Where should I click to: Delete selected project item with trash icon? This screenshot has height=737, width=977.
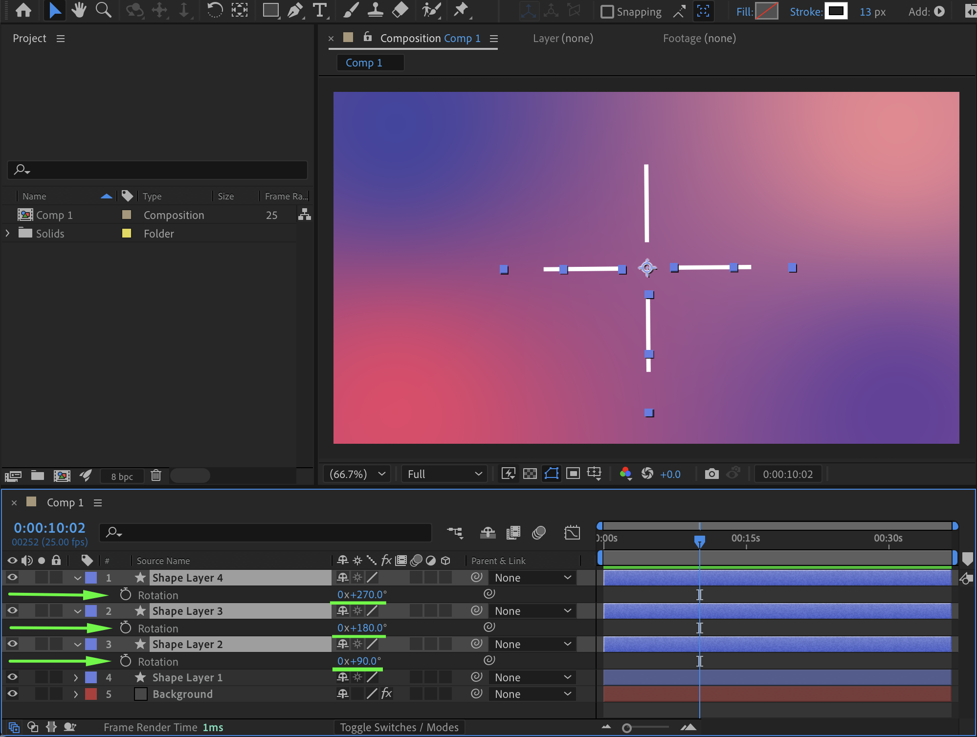pos(156,476)
